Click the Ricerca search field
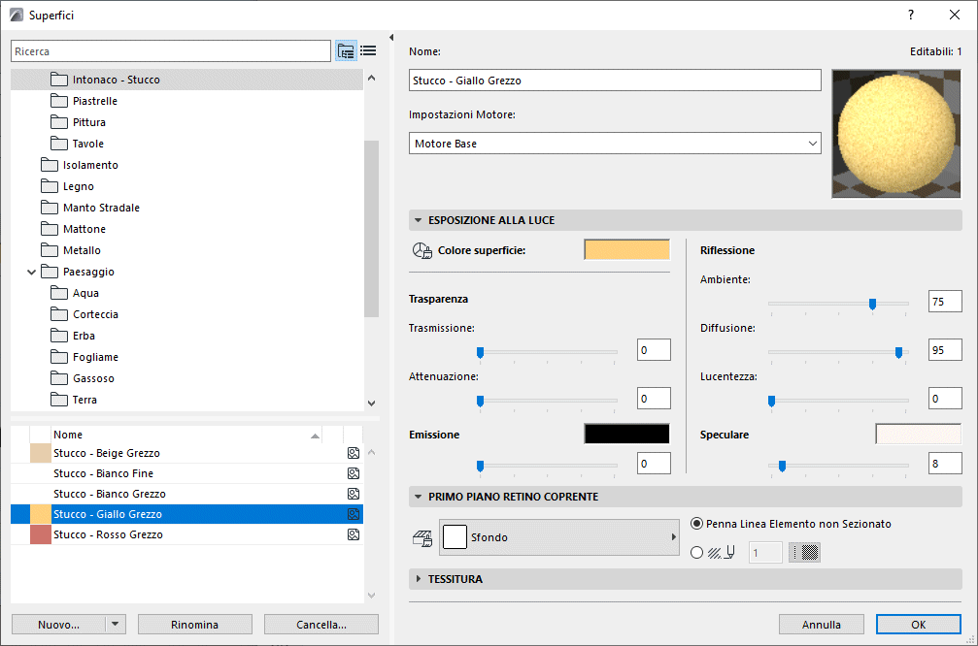 click(171, 51)
